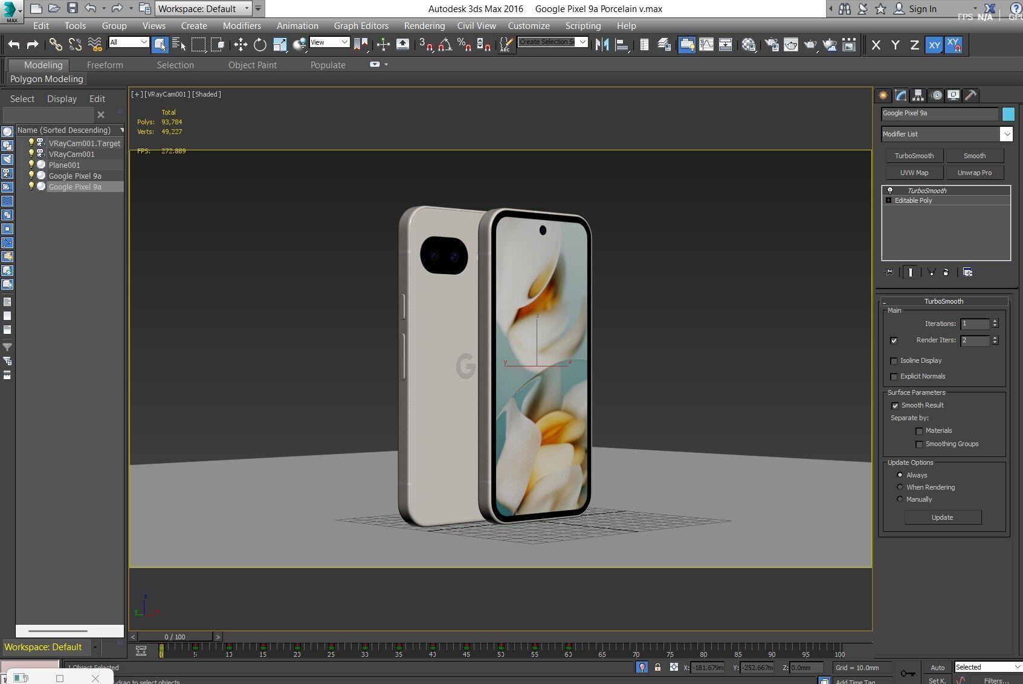
Task: Click the Render Production teapot icon
Action: click(x=810, y=45)
